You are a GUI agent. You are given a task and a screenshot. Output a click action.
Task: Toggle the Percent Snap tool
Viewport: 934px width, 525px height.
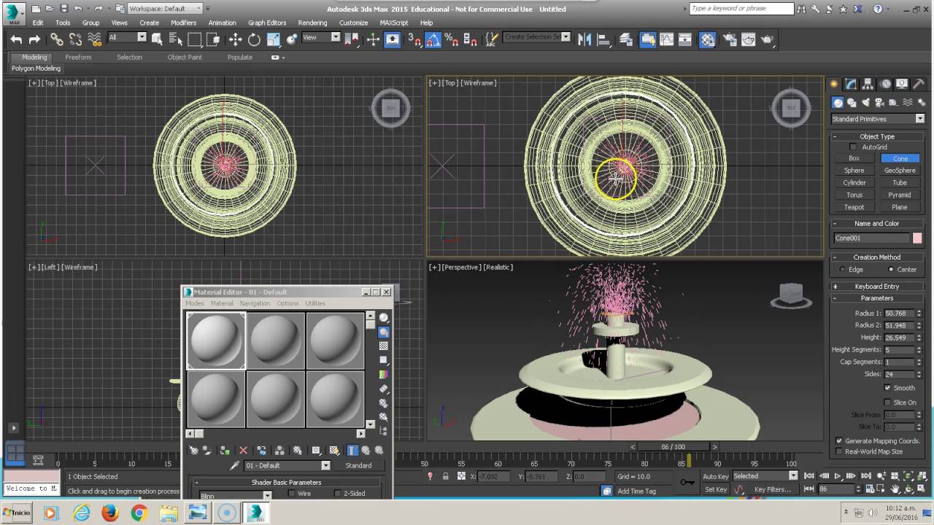click(x=451, y=39)
